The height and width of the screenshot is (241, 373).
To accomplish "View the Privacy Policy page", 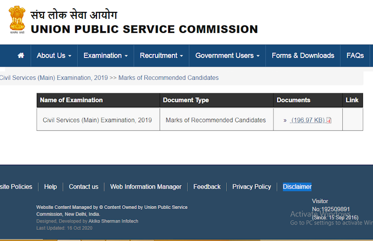I will point(251,187).
